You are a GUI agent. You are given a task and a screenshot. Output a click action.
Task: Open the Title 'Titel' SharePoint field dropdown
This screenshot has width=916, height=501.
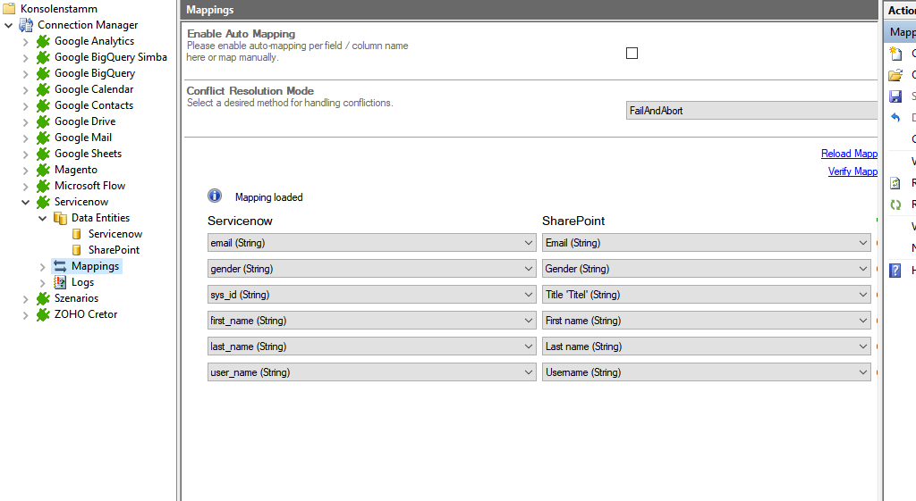pos(706,295)
